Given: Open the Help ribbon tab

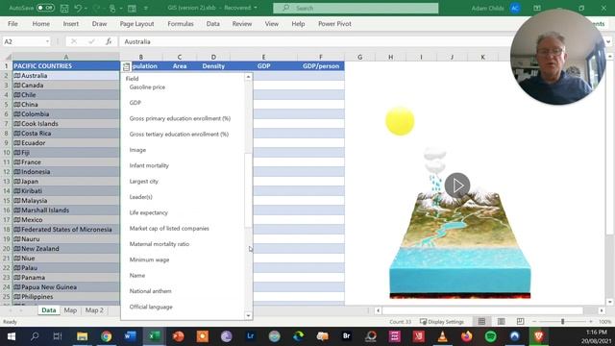Looking at the screenshot, I should [298, 24].
